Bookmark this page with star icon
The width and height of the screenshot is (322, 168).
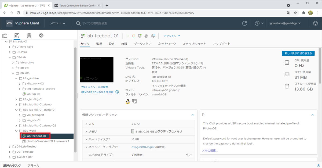[x=295, y=13]
